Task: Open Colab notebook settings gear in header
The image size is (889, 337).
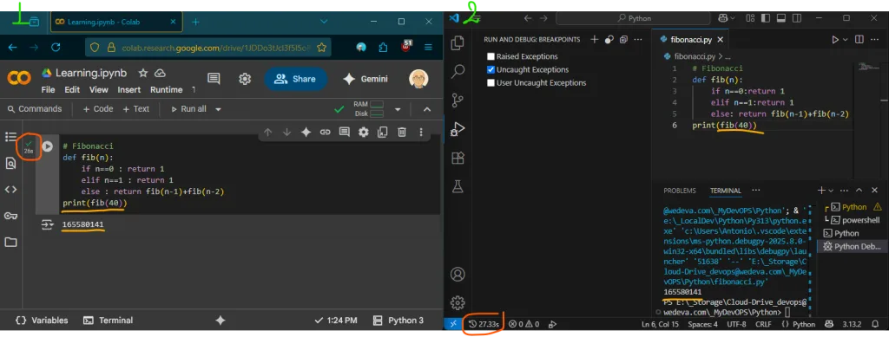Action: tap(245, 79)
